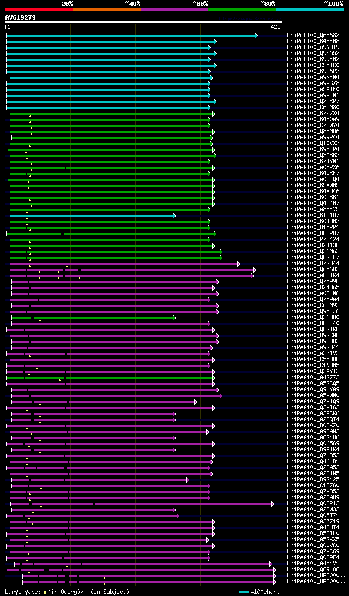Click the UniRef100_A9PGZ8 label
349x596 pixels.
pyautogui.click(x=314, y=84)
